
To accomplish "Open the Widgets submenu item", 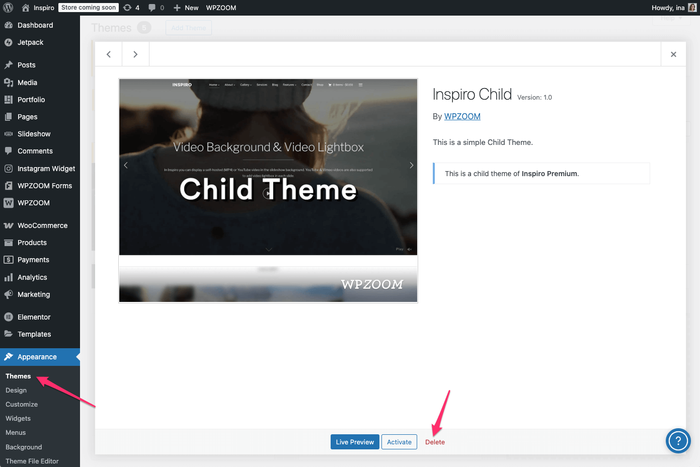I will click(18, 418).
